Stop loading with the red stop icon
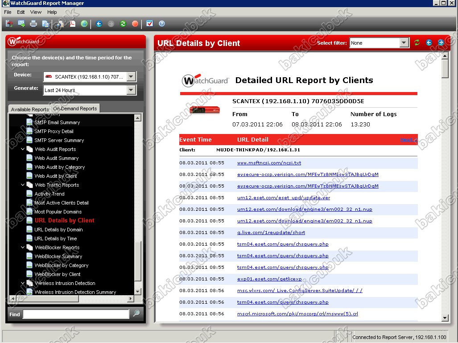458x343 pixels. point(135,24)
